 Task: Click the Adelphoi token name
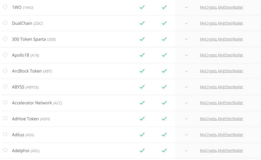tap(21, 151)
